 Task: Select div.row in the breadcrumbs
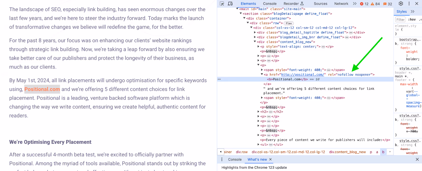pos(242,152)
